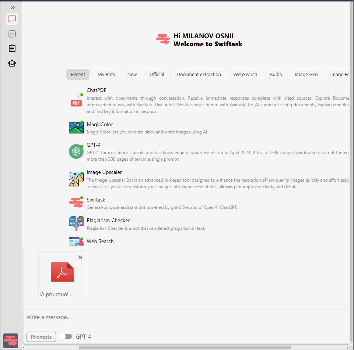This screenshot has width=354, height=350.
Task: Click the GPT-4 label beside the toggle
Action: 84,336
